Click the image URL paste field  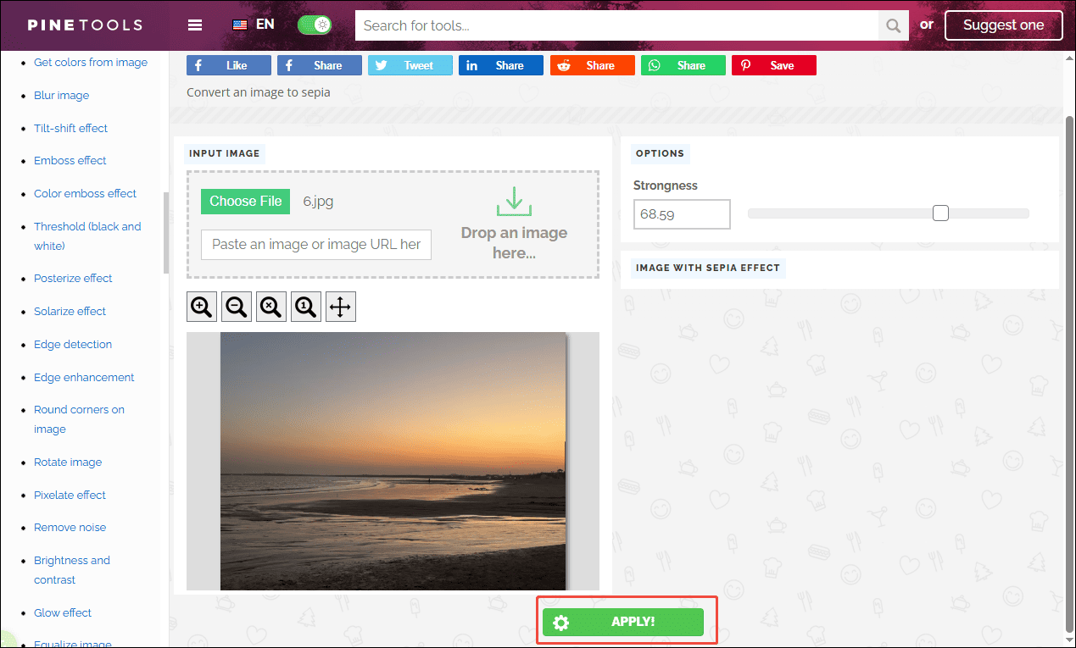[x=315, y=244]
